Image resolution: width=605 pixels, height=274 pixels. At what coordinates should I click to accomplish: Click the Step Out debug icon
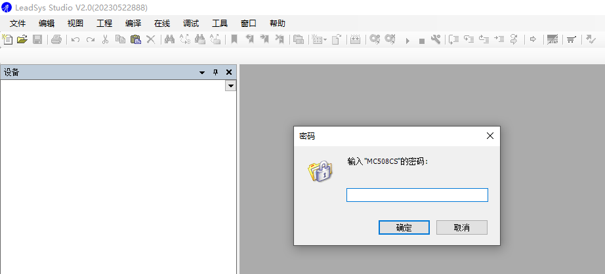[x=484, y=39]
